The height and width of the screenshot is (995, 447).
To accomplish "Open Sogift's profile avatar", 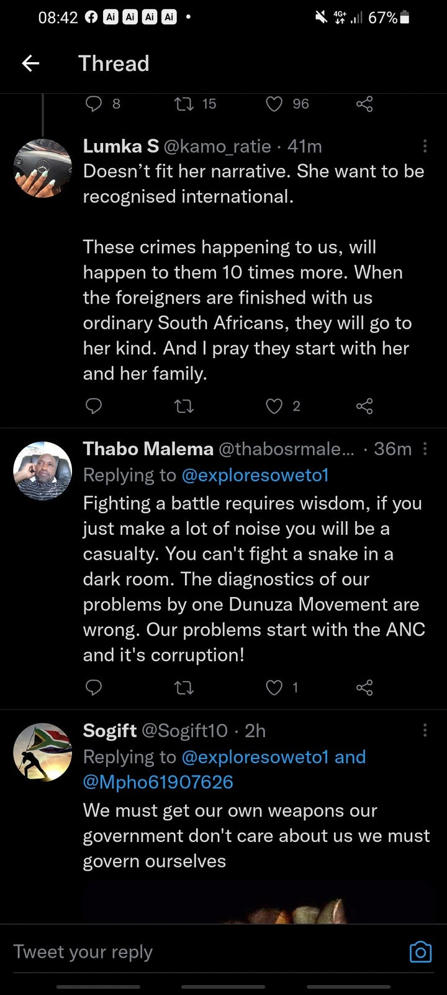I will [43, 752].
